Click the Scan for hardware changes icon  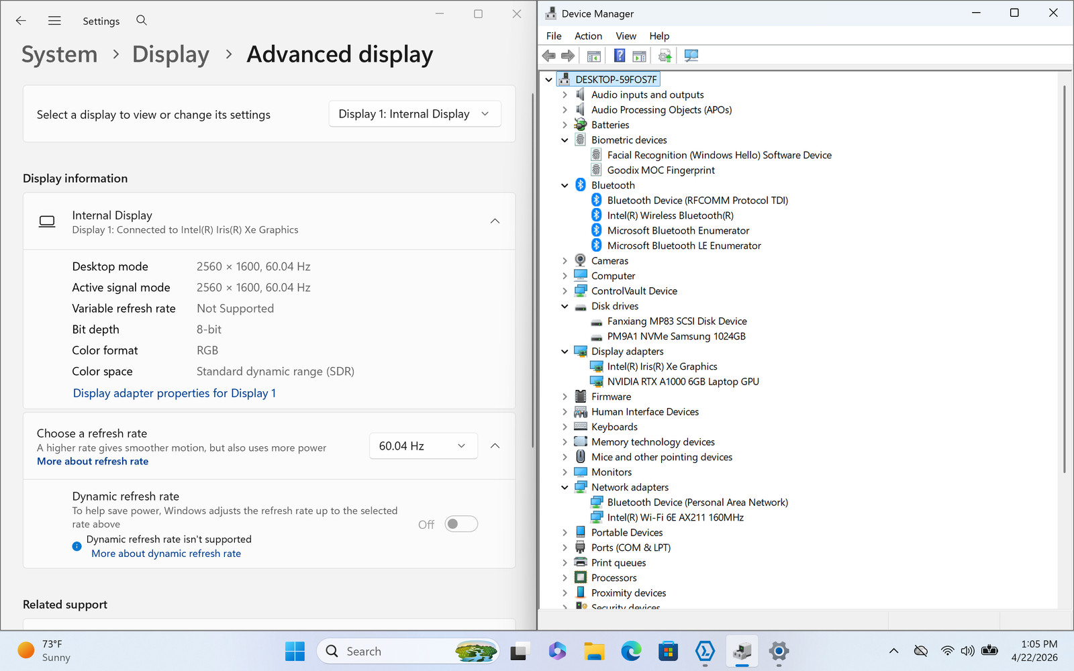pos(691,56)
